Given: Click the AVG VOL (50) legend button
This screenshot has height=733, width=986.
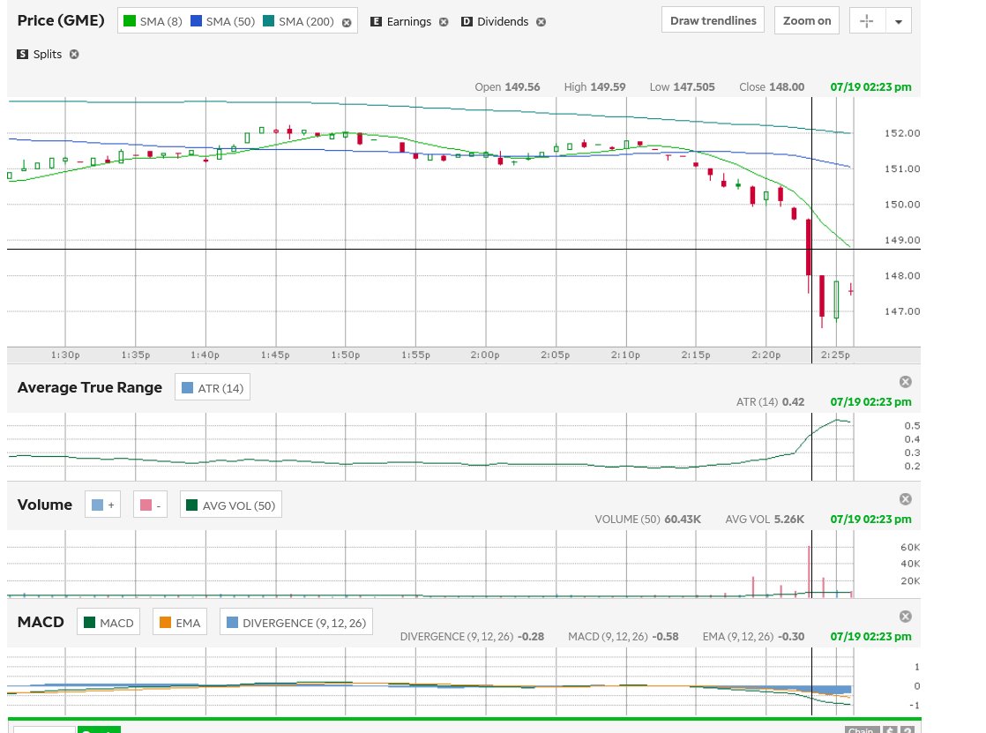Looking at the screenshot, I should click(231, 505).
